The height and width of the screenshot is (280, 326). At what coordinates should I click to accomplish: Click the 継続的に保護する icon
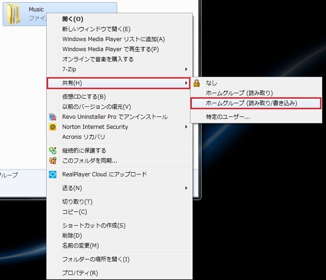pyautogui.click(x=53, y=150)
